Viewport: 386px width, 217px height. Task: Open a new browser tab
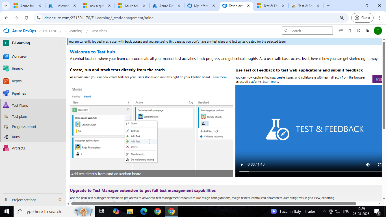pyautogui.click(x=328, y=6)
